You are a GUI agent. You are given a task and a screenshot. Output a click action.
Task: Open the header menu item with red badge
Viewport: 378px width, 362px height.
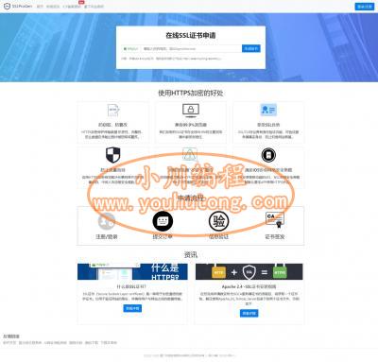click(72, 7)
